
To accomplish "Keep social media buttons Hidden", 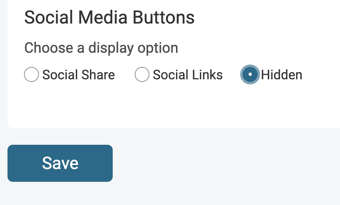I will click(250, 74).
